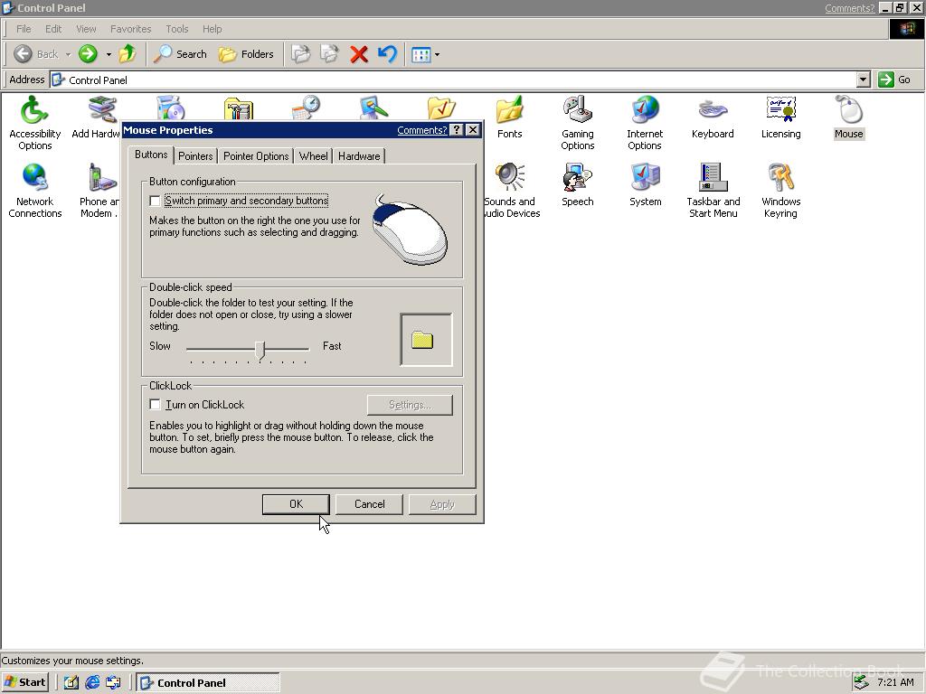The height and width of the screenshot is (694, 926).
Task: Open the System applet
Action: (645, 184)
